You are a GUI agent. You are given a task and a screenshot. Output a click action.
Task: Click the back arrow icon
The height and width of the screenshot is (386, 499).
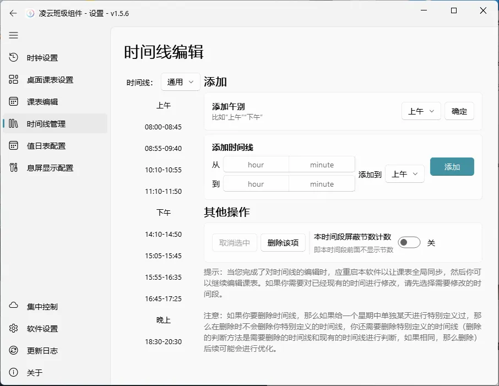click(13, 13)
